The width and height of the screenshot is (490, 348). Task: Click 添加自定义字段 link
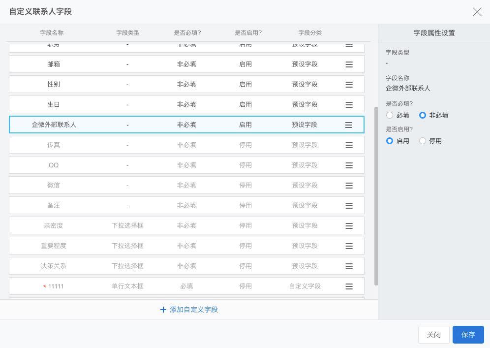(x=189, y=310)
